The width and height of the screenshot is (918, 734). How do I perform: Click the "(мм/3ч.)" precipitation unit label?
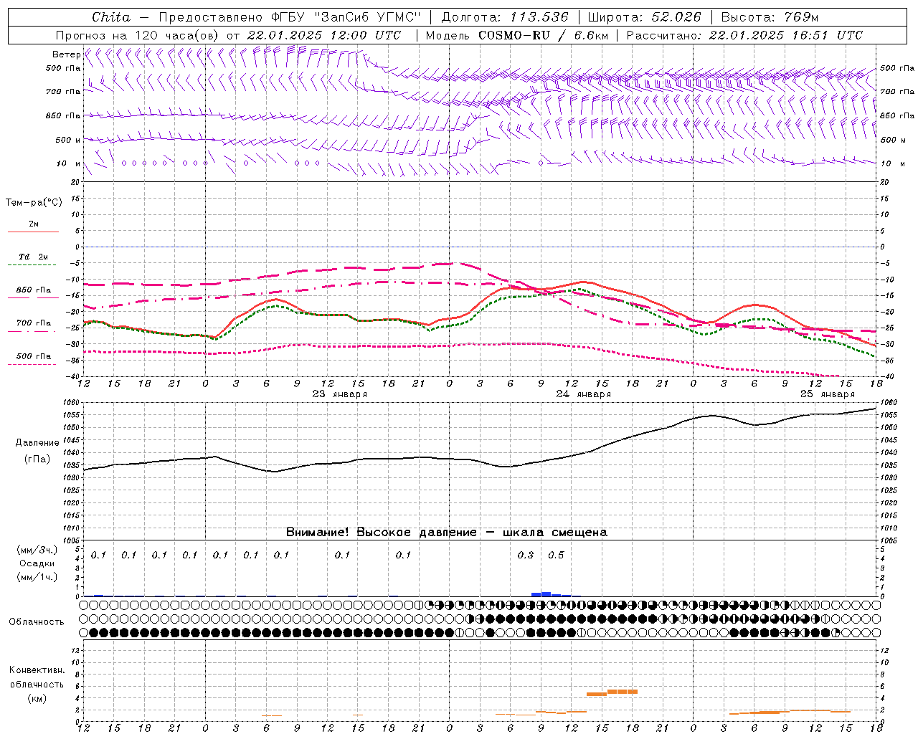tap(37, 550)
